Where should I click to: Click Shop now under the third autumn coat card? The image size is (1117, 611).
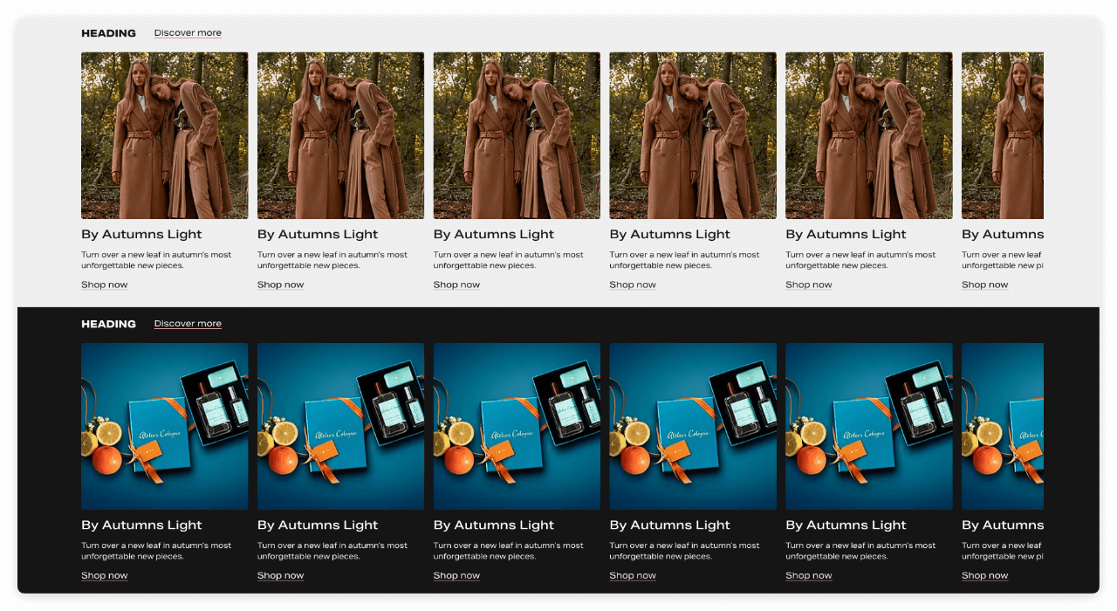pos(456,284)
